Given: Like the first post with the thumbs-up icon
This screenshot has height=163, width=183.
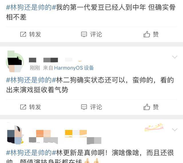Looking at the screenshot, I should (x=147, y=34).
